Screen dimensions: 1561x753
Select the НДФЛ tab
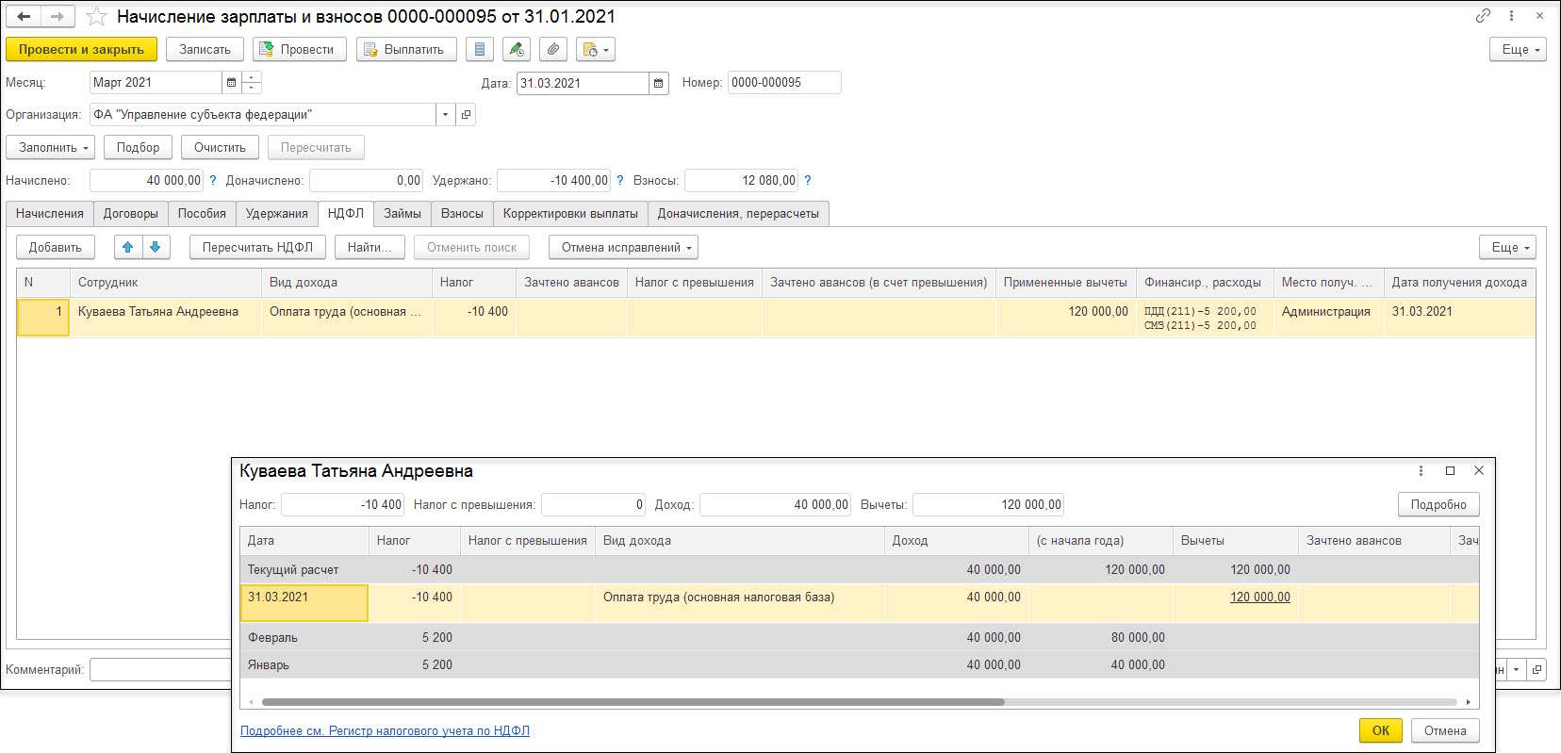point(346,214)
